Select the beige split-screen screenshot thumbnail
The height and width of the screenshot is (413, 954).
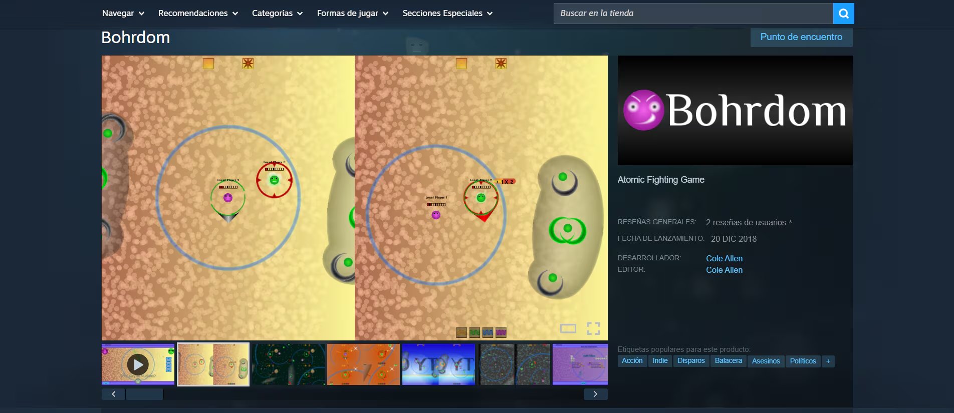pos(213,364)
